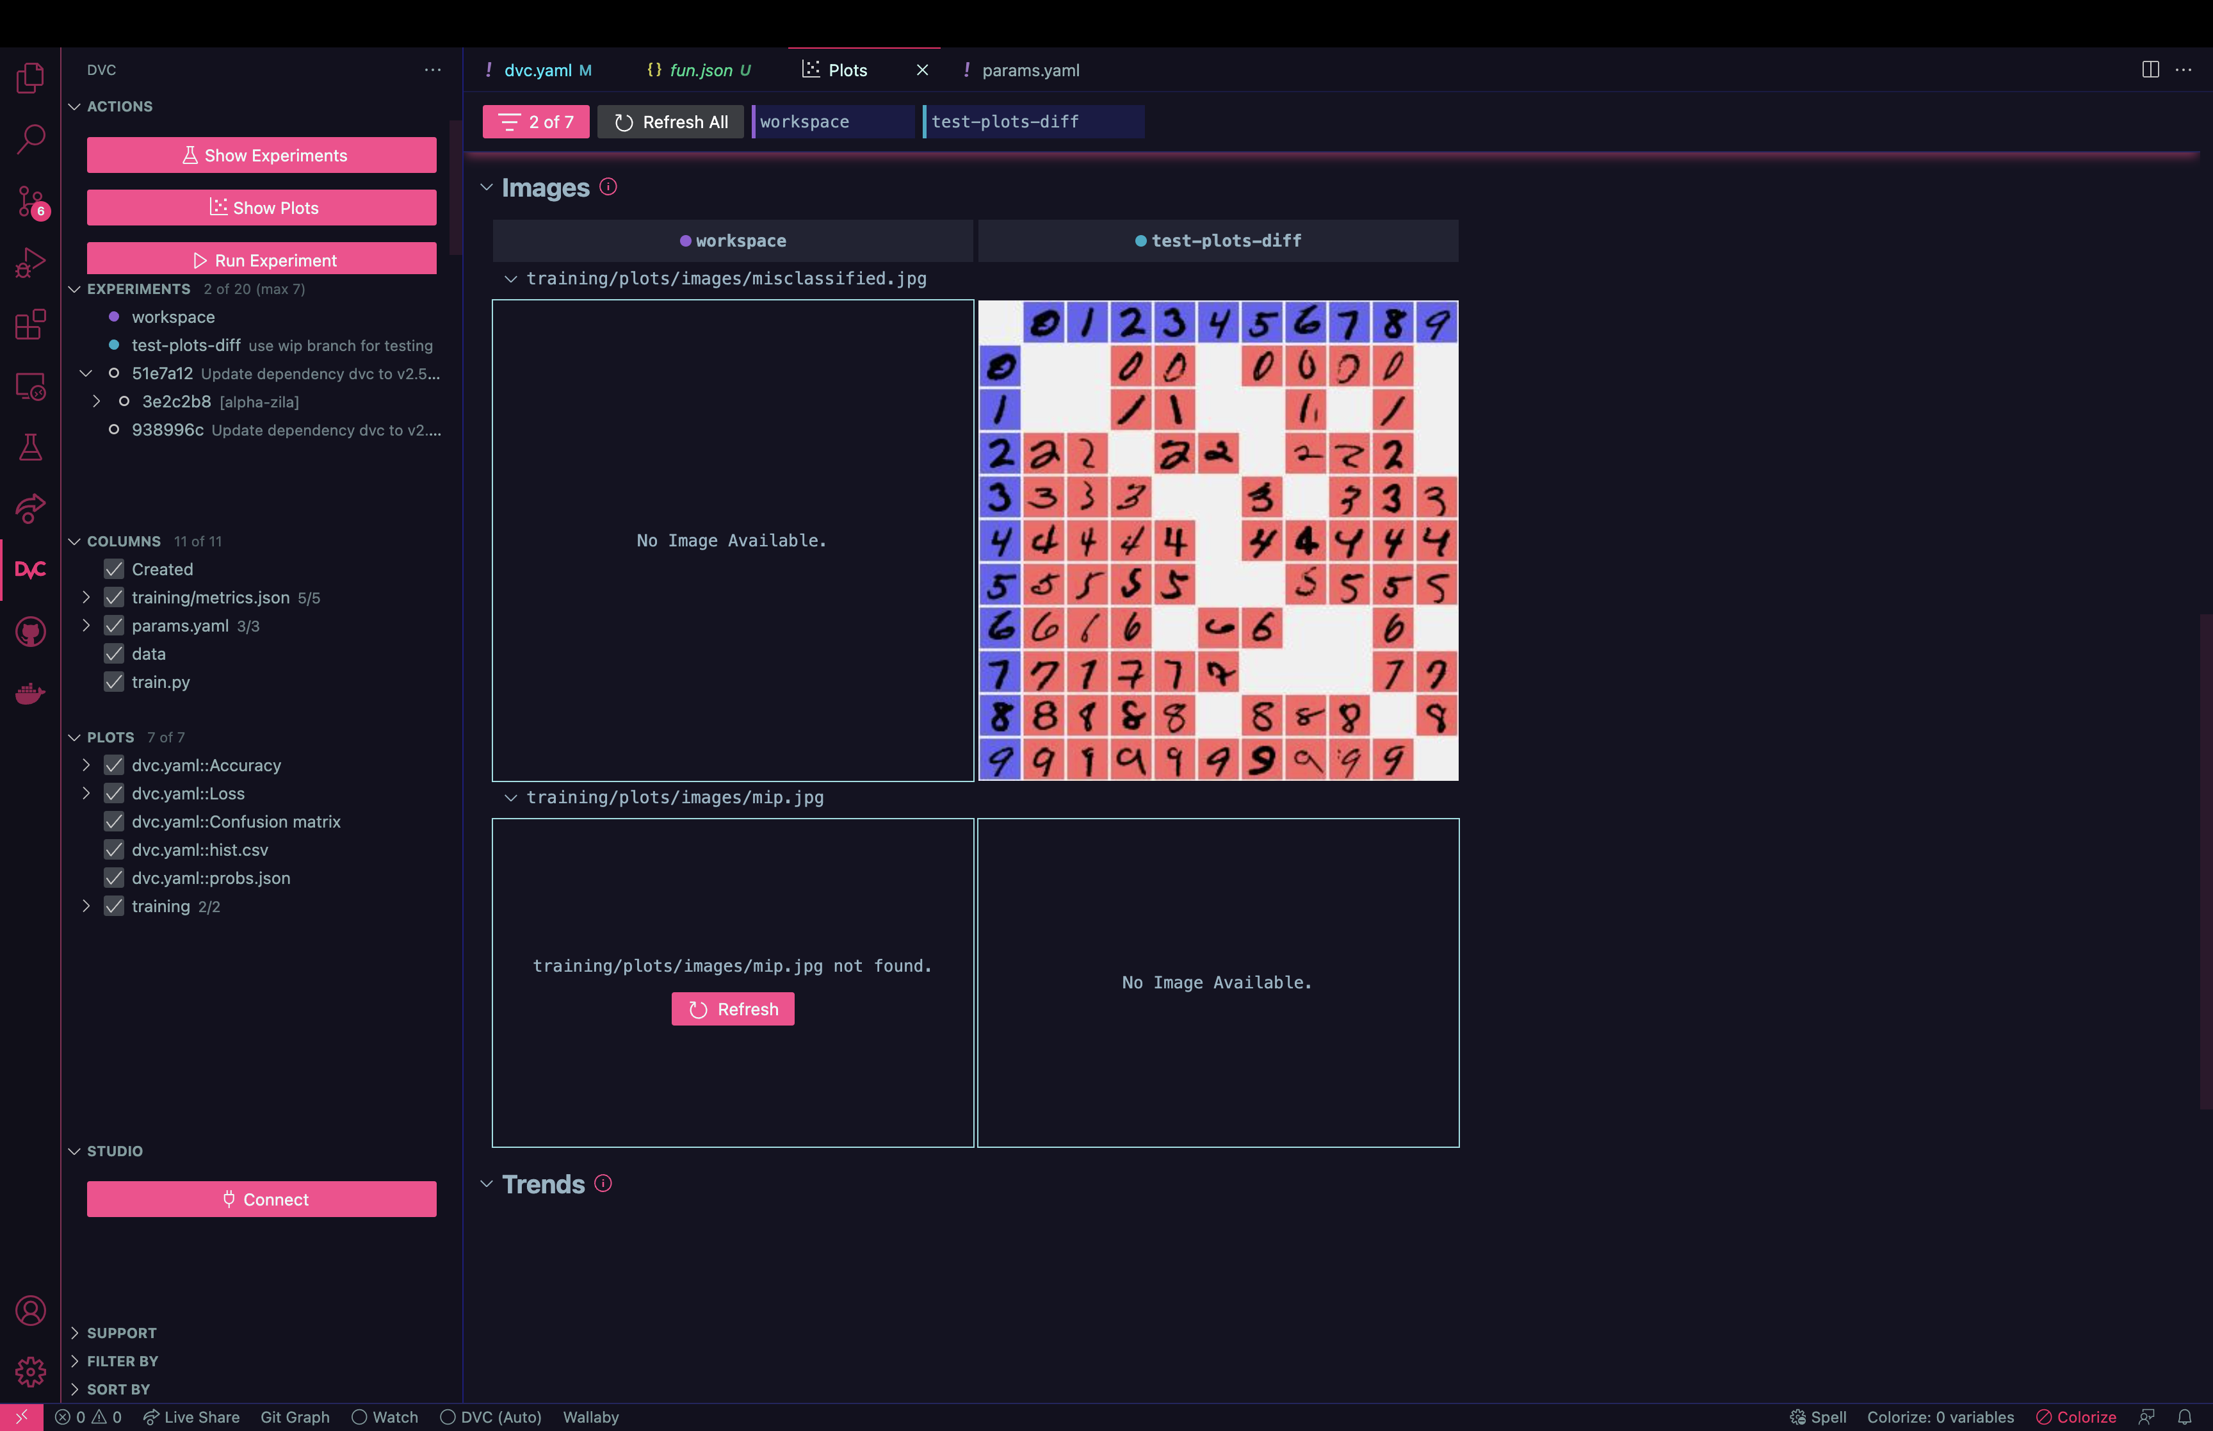Click the split editor icon
2213x1431 pixels.
2150,70
